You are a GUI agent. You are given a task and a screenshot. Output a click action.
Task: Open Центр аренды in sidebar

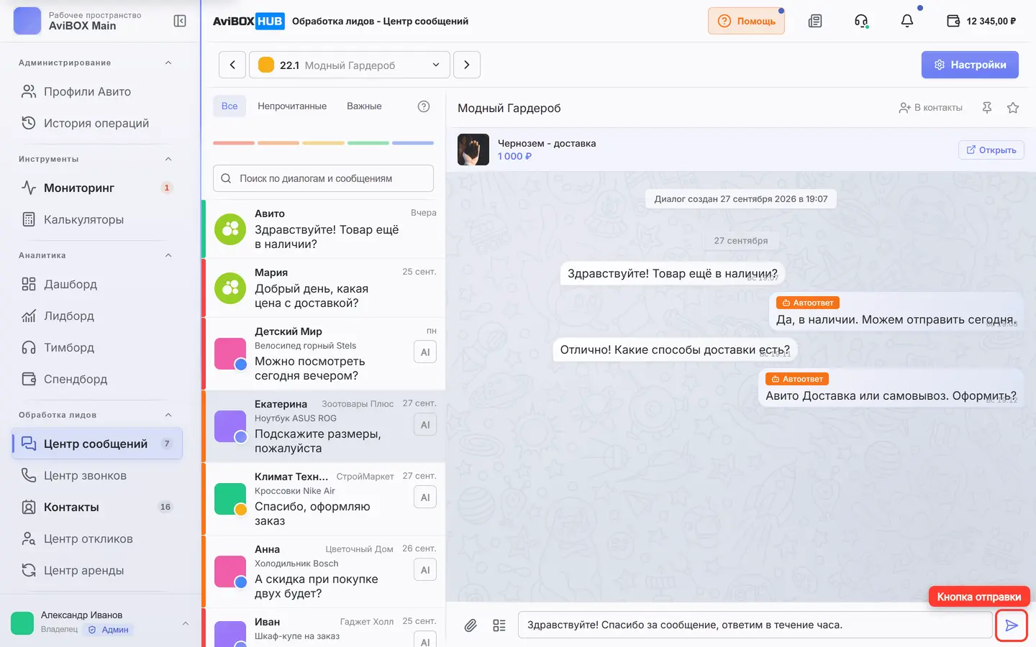click(x=98, y=570)
